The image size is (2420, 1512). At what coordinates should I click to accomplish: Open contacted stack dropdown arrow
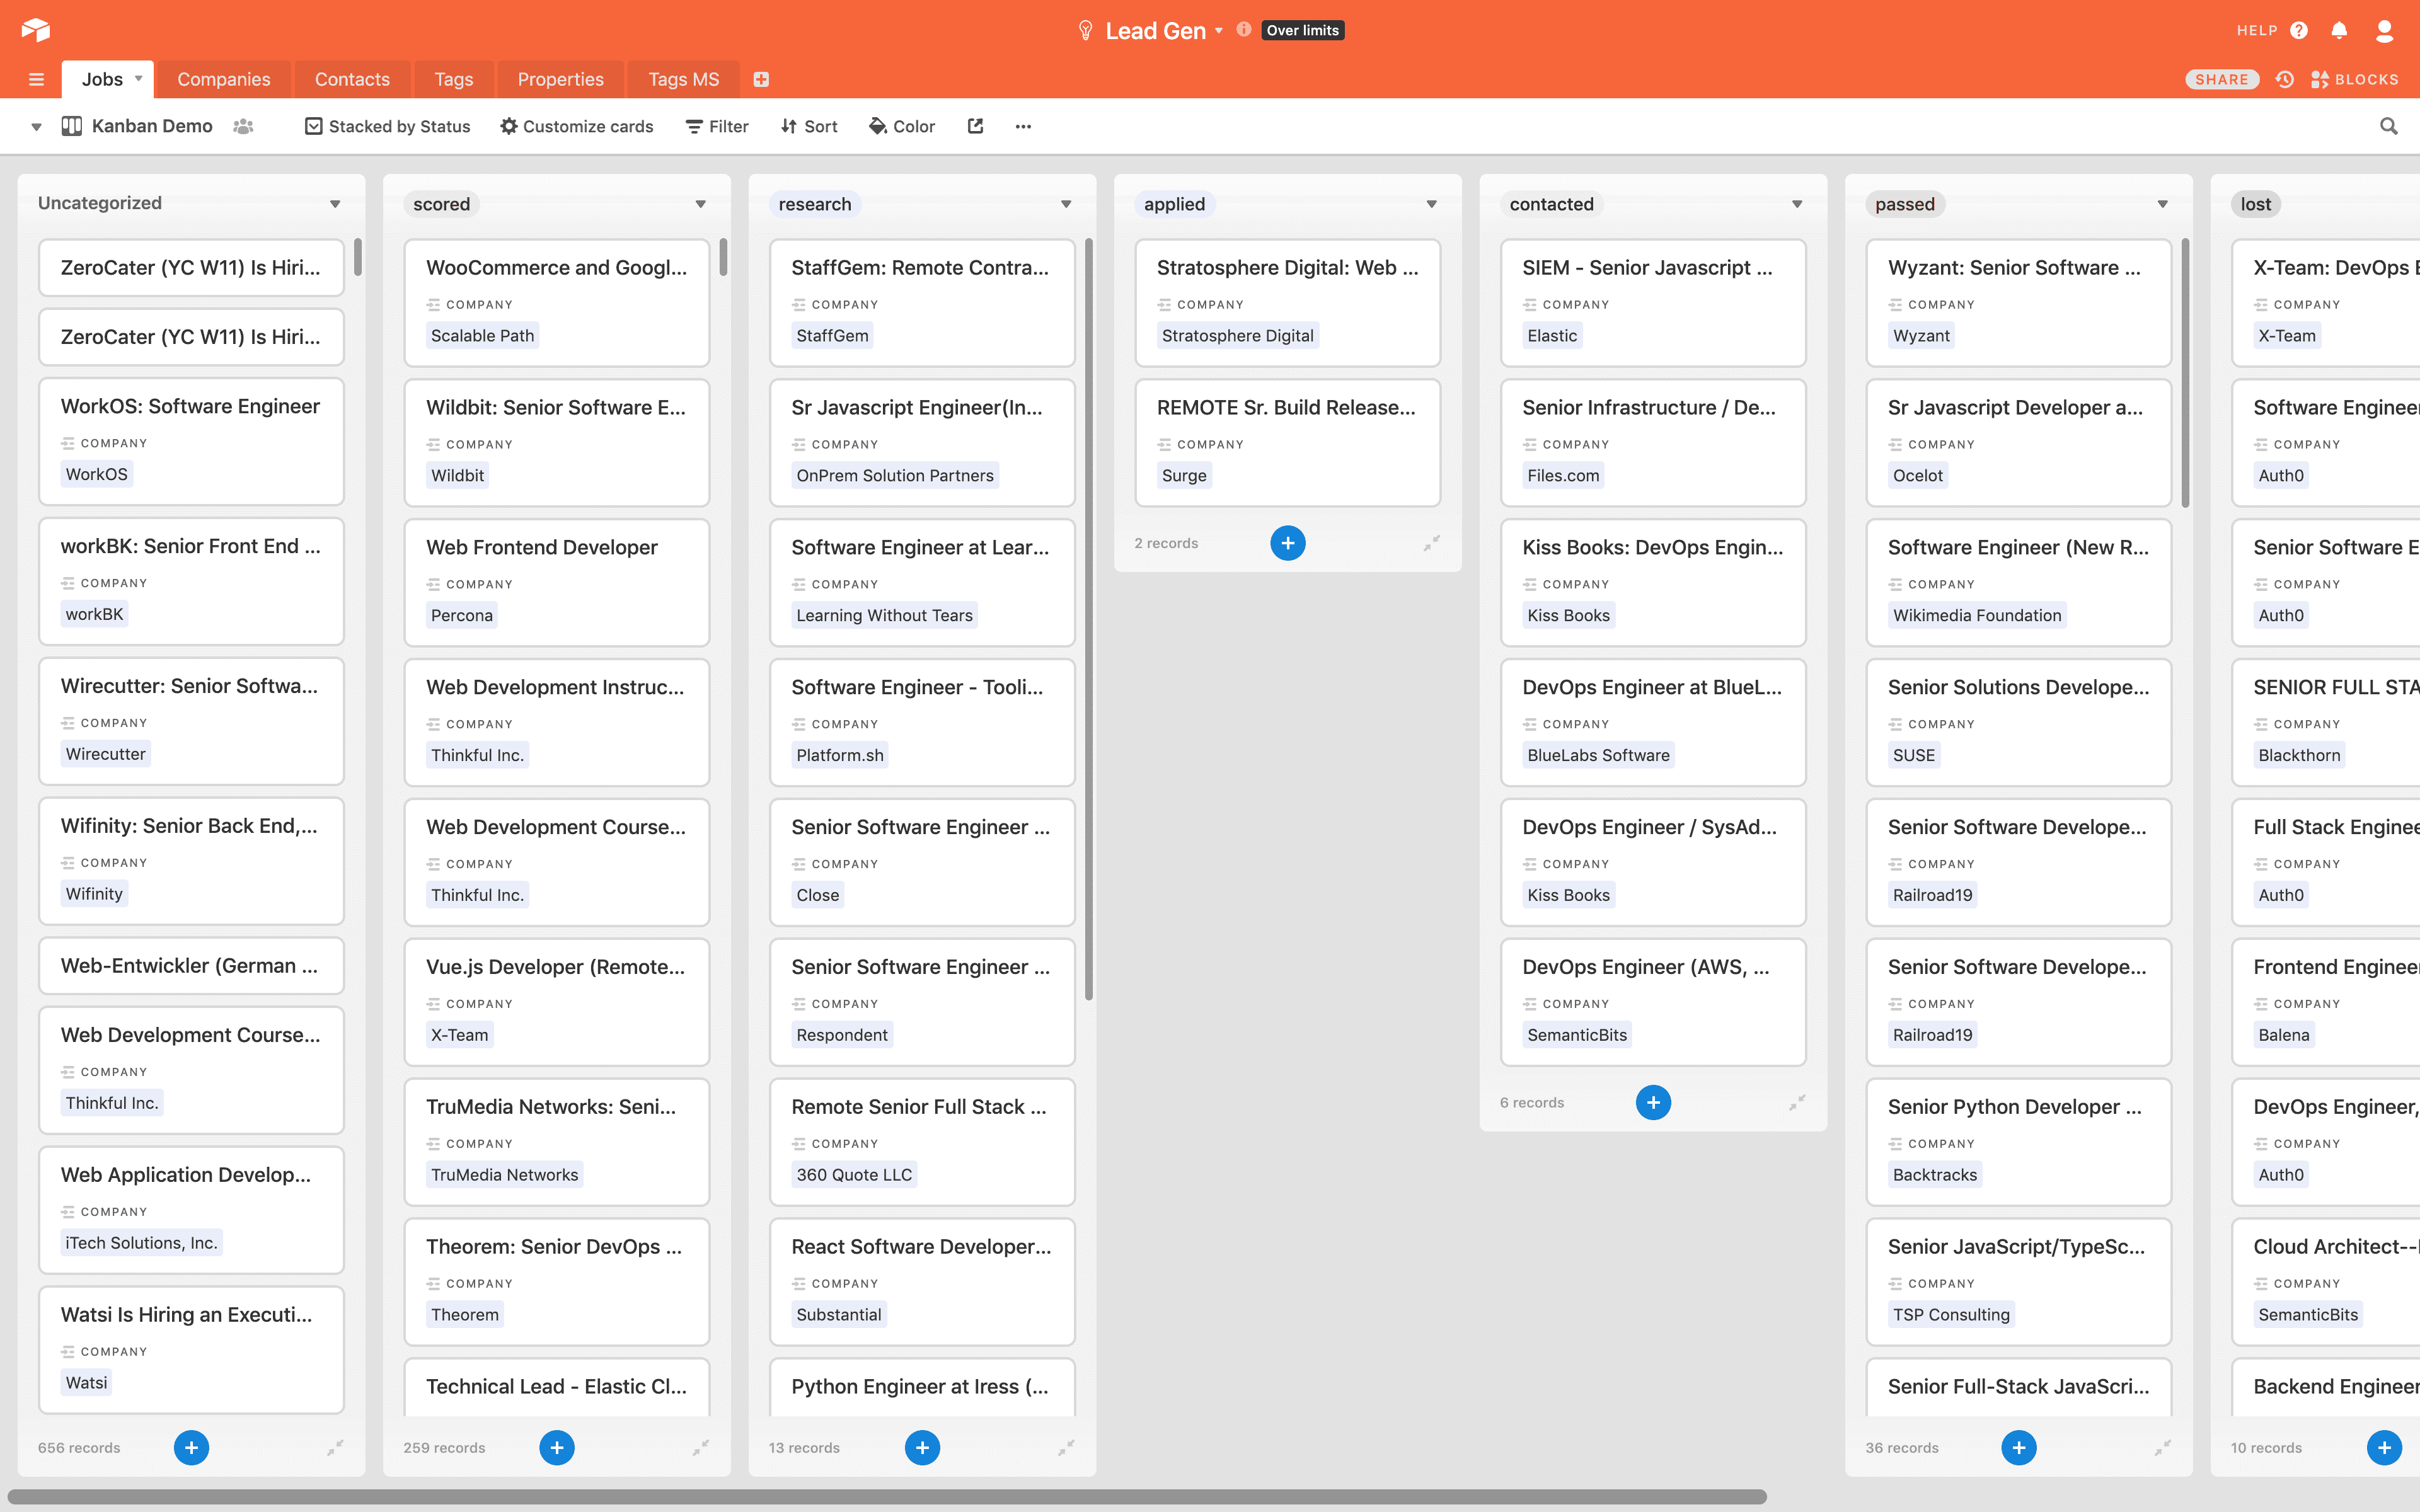point(1797,204)
